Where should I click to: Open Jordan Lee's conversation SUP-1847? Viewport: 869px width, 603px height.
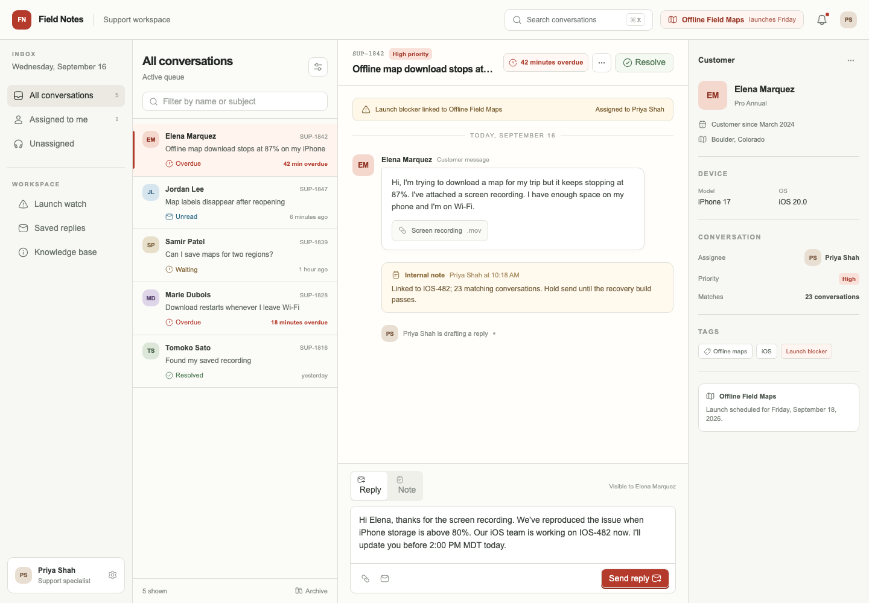tap(235, 203)
